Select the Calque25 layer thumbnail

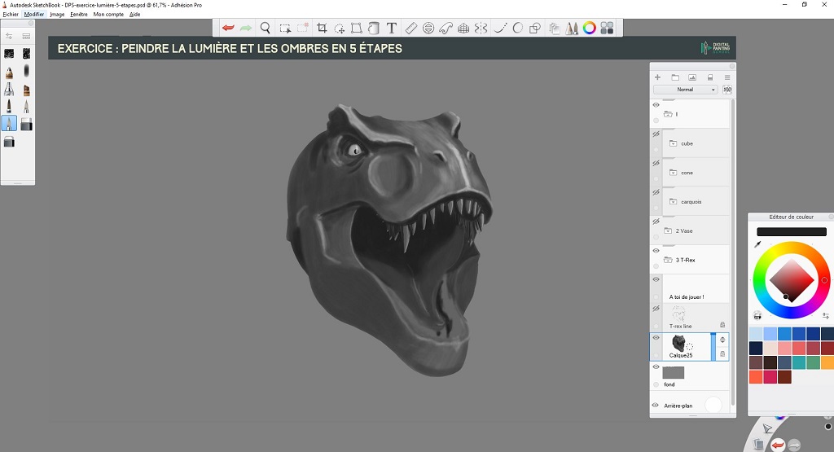pyautogui.click(x=678, y=342)
